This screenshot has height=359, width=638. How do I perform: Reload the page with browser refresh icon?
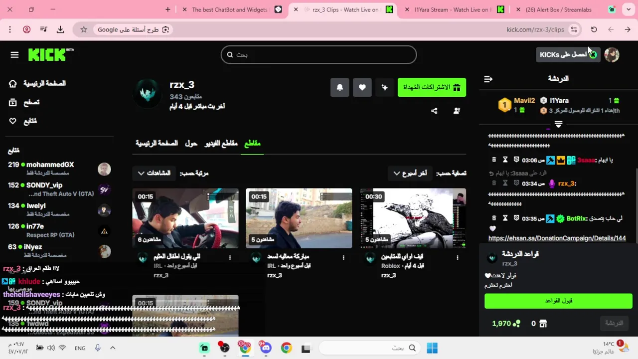point(594,29)
